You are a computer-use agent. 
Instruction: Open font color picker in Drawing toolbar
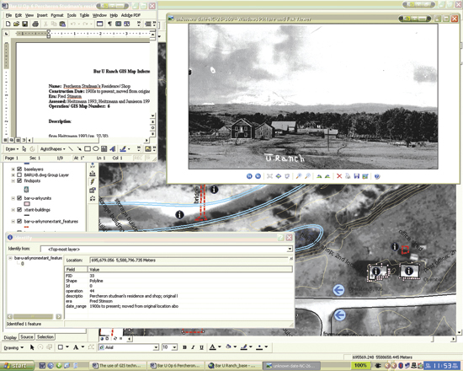215,347
